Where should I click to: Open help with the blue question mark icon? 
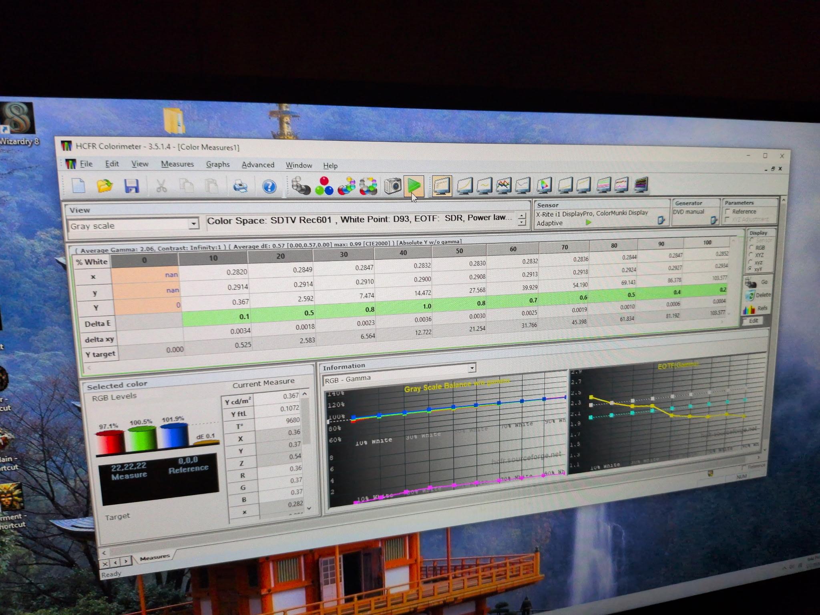click(x=269, y=187)
